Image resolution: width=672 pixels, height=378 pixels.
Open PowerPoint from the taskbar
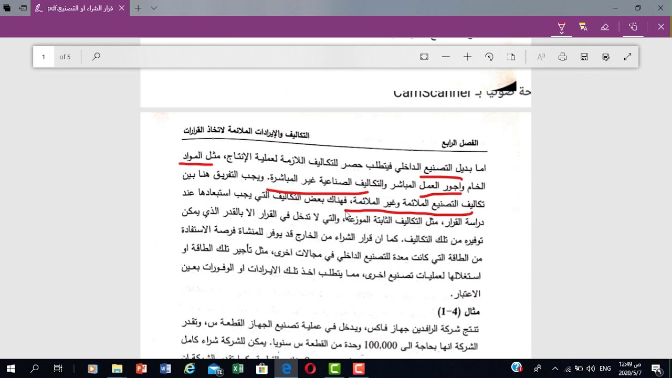point(141,369)
